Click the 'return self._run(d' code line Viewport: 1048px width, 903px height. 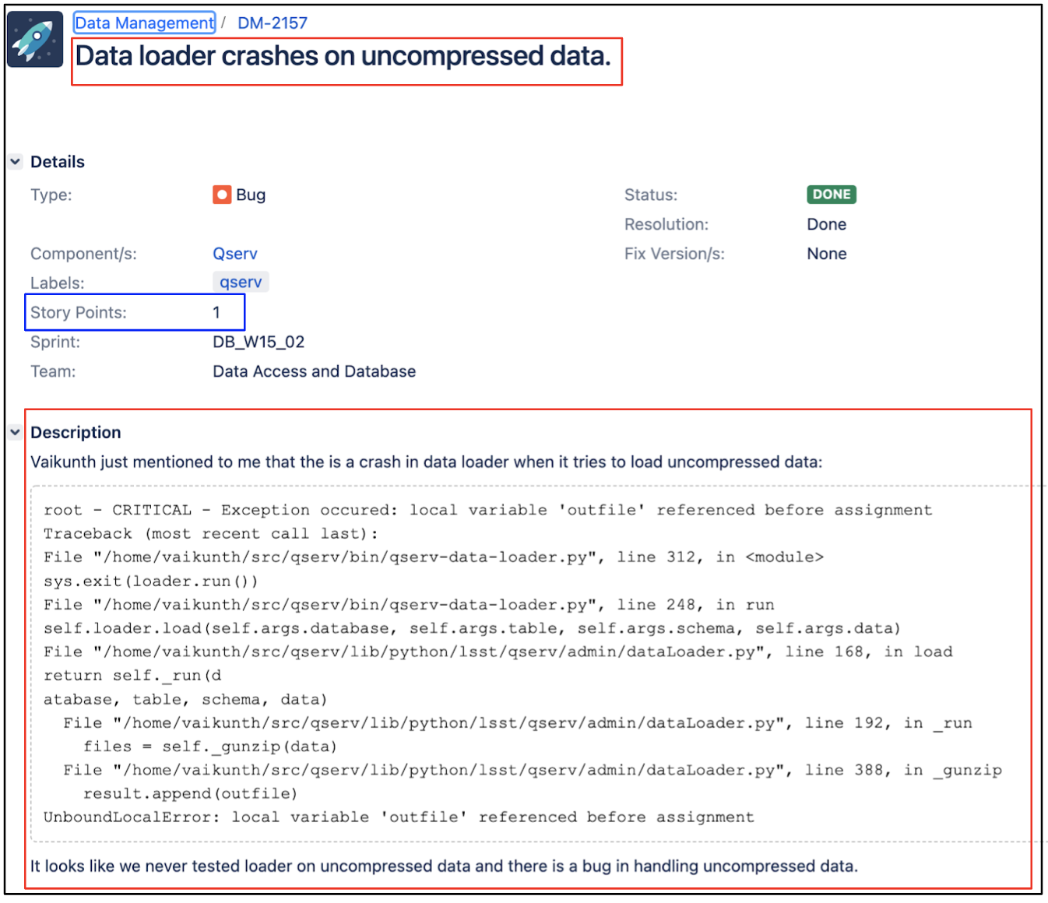point(132,676)
